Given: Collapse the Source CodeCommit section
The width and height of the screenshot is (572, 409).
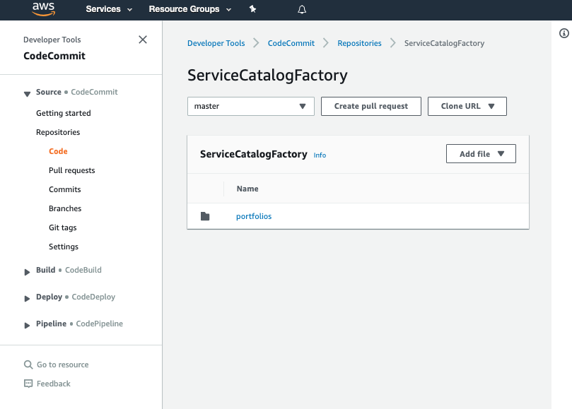Looking at the screenshot, I should 27,94.
